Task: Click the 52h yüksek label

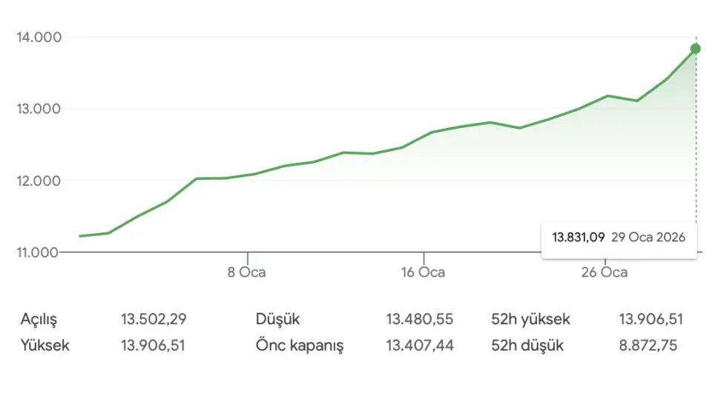Action: pyautogui.click(x=531, y=320)
